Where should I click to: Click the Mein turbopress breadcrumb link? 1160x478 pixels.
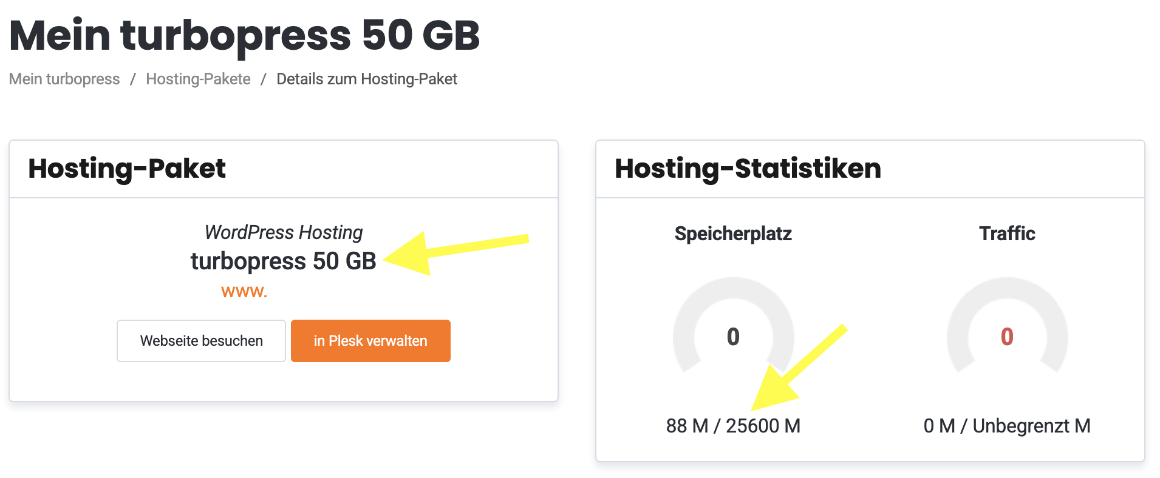tap(64, 79)
